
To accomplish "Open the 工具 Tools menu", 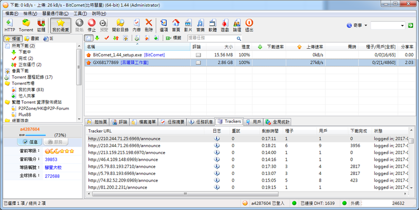I will point(80,13).
